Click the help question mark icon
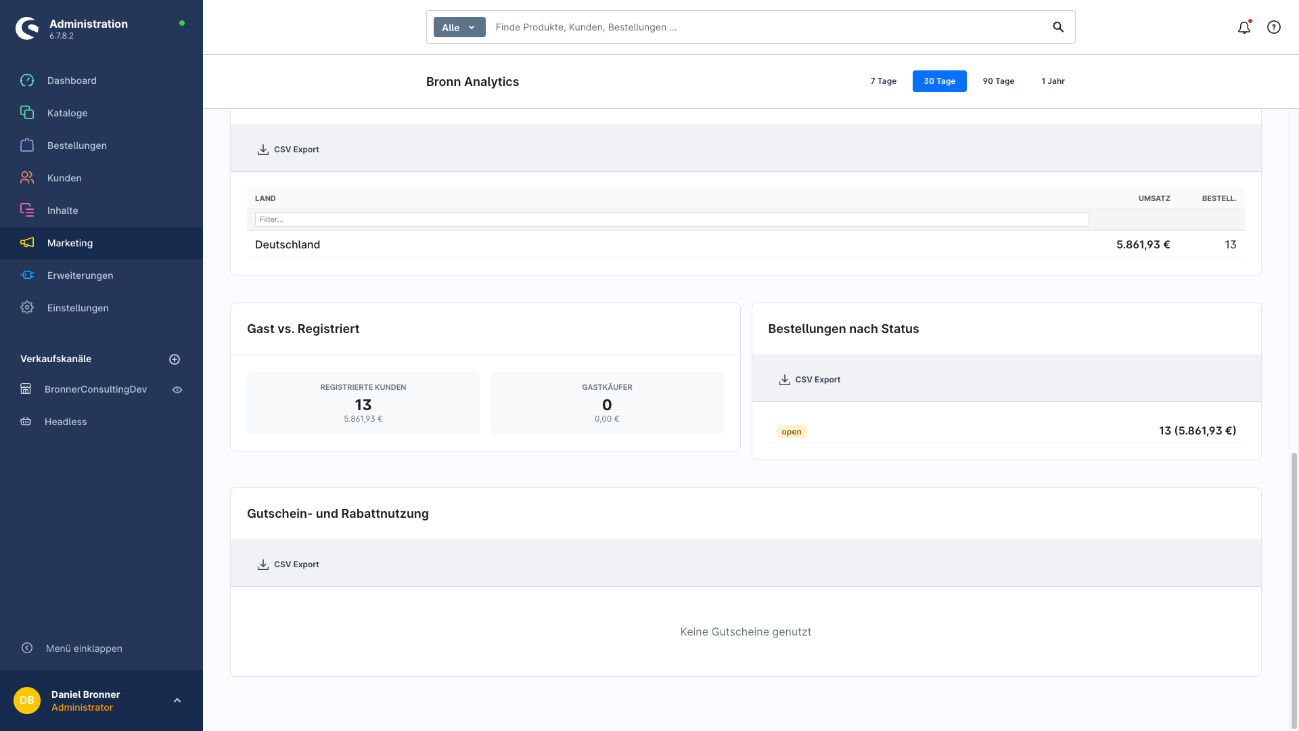This screenshot has width=1299, height=731. [1273, 28]
